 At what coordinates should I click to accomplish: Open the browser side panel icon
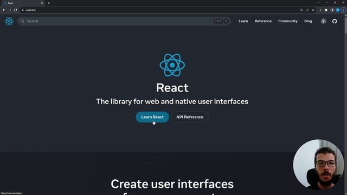coord(332,10)
